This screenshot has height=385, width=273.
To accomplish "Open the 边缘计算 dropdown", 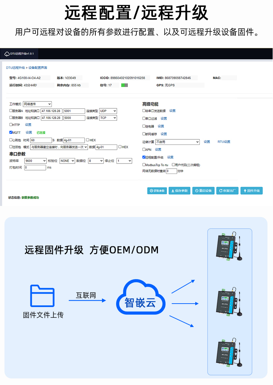I will [177, 142].
